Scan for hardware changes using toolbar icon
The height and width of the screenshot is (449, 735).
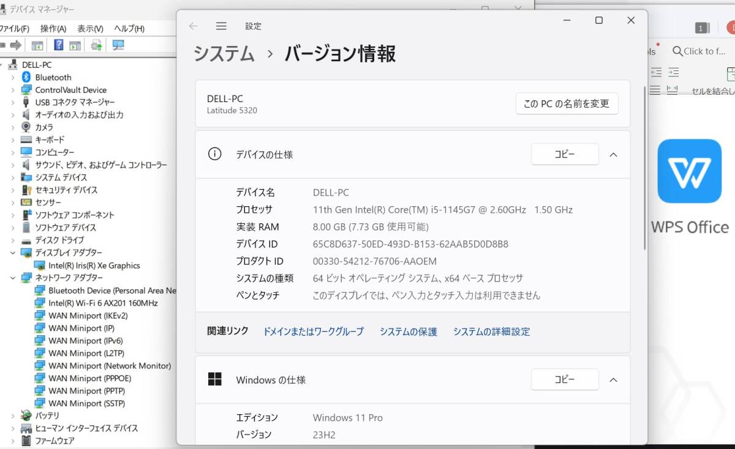point(96,45)
